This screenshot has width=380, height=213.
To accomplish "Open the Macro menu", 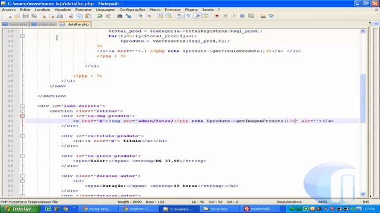I will tap(155, 9).
